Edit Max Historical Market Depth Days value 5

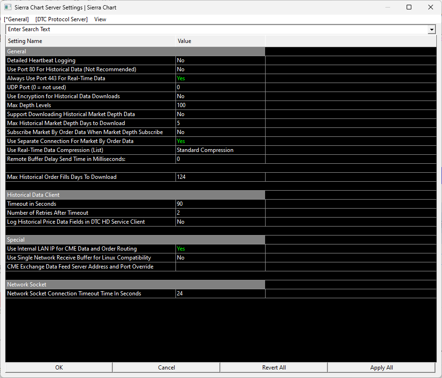[220, 123]
